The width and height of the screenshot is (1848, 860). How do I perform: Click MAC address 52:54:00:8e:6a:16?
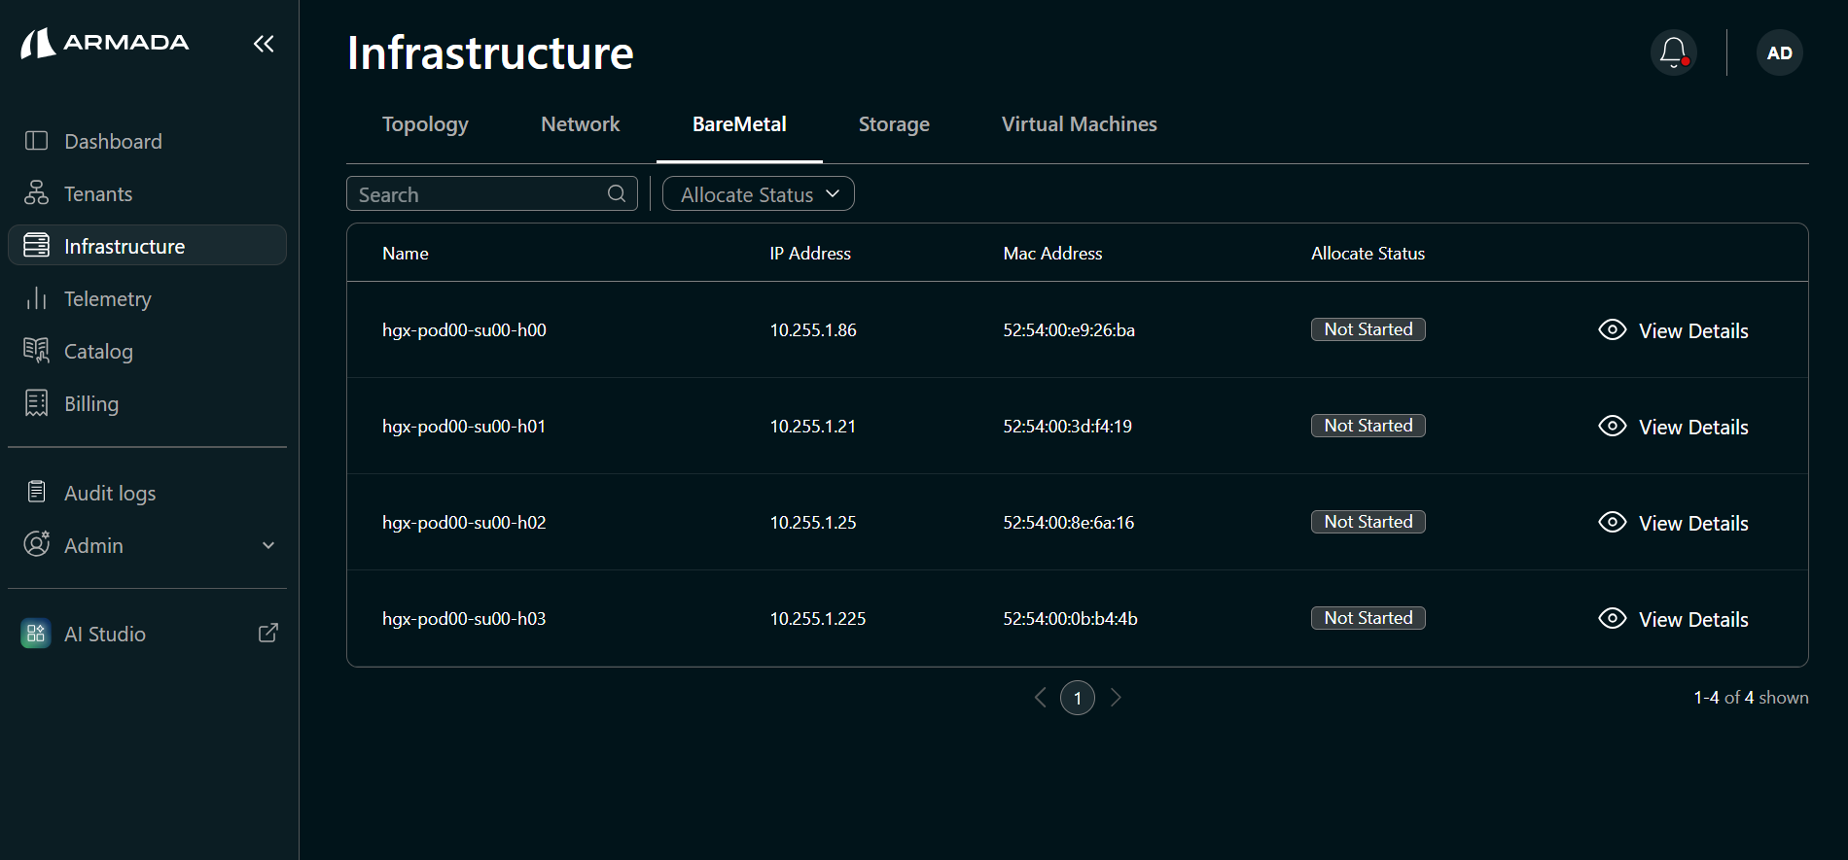click(1069, 522)
